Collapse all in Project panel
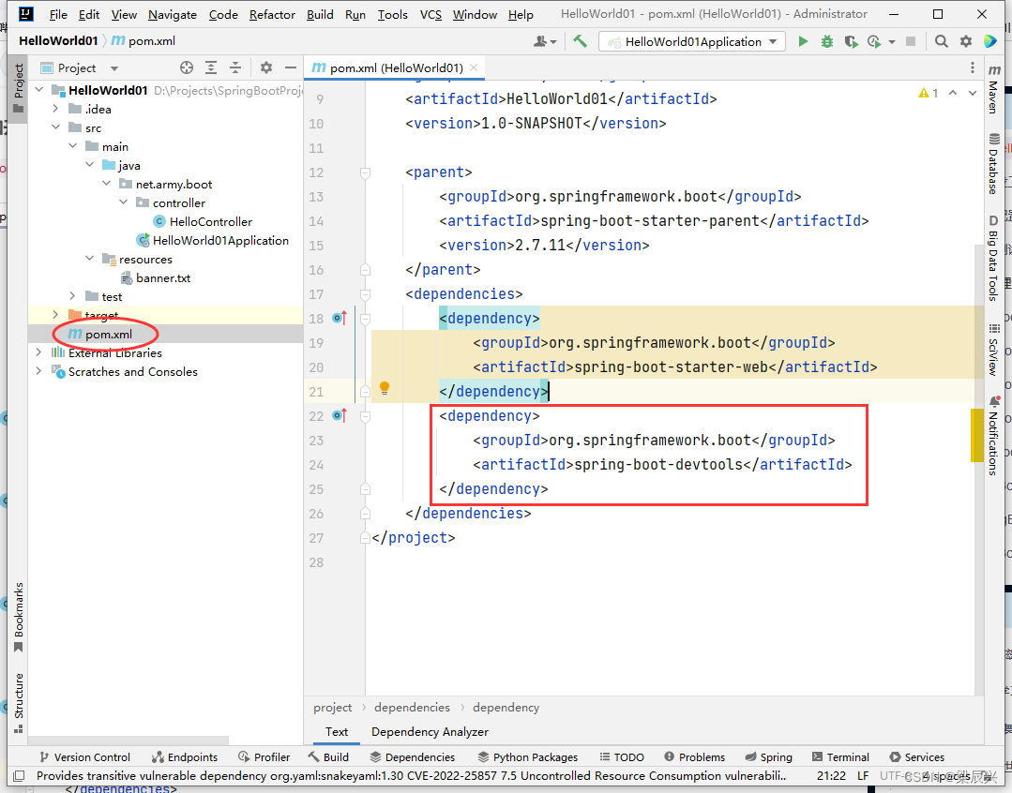The image size is (1012, 793). 235,67
